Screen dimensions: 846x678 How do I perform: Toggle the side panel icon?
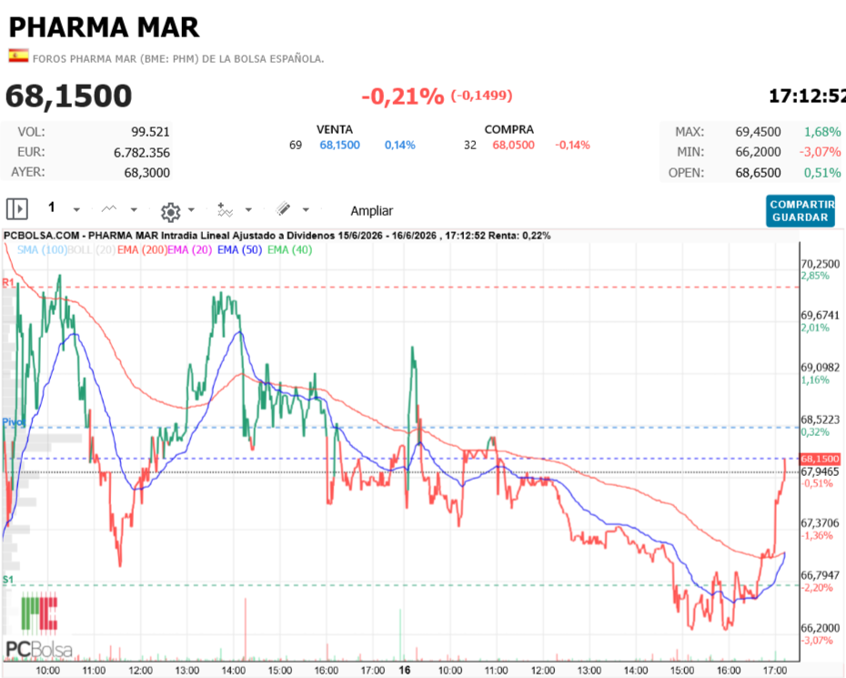(x=16, y=208)
